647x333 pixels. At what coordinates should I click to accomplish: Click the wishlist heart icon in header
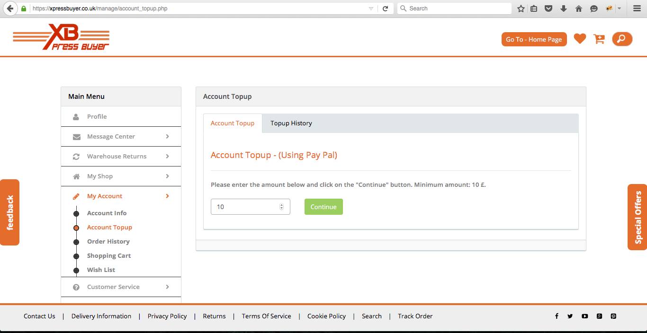(x=580, y=39)
